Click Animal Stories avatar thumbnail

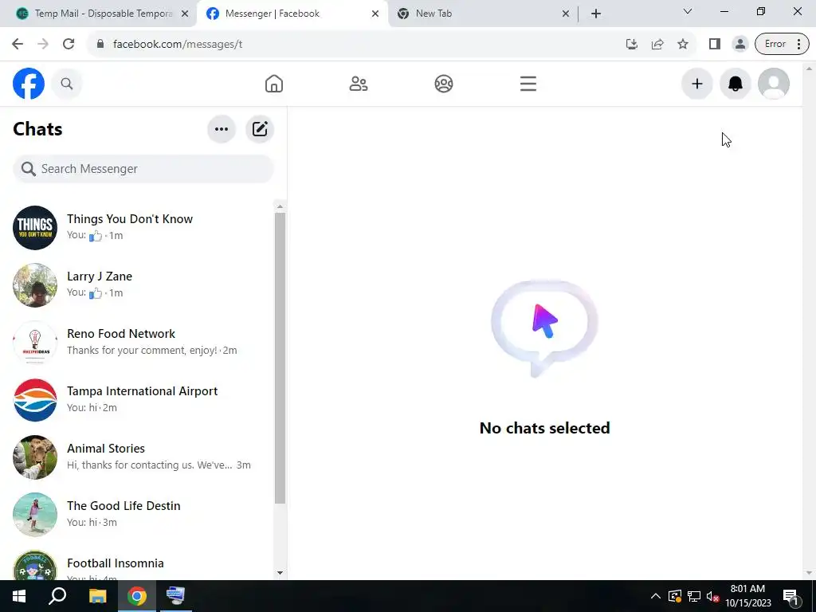click(35, 457)
